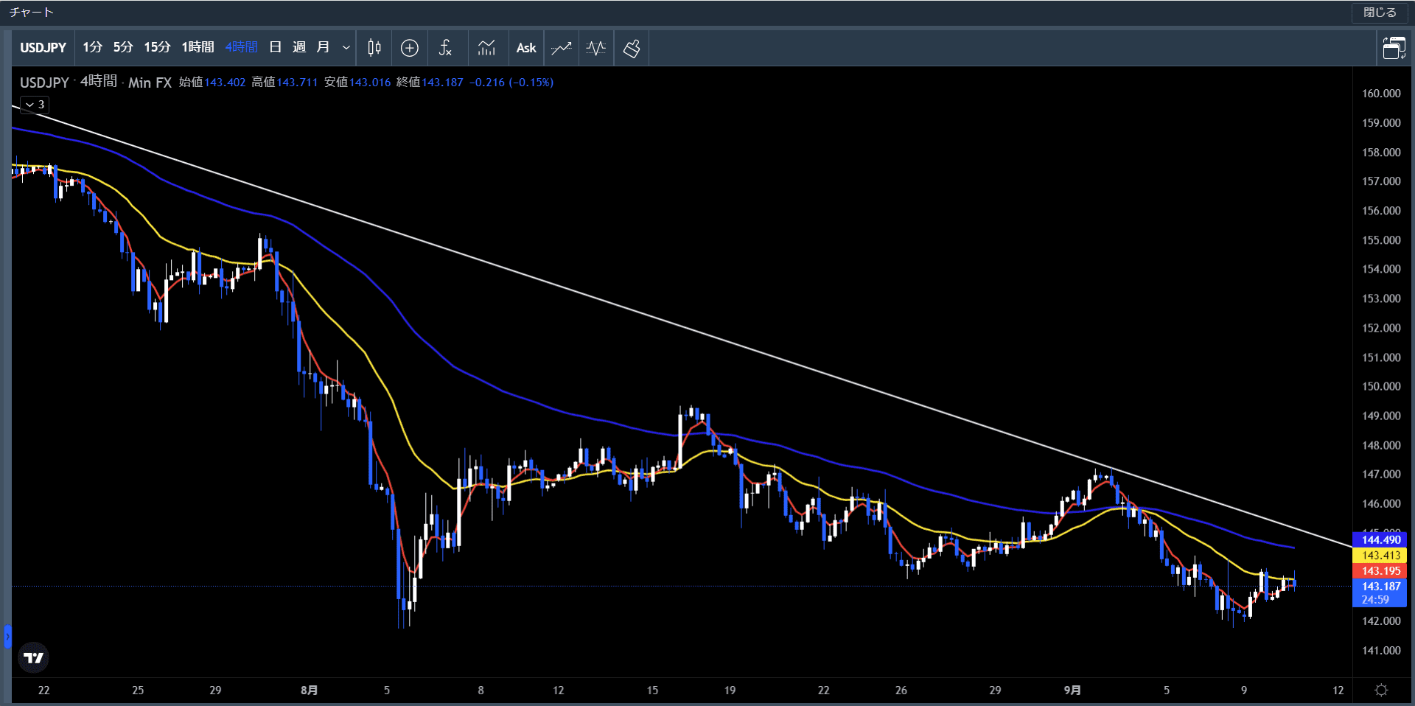
Task: Switch to 1時間 timeframe
Action: point(198,48)
